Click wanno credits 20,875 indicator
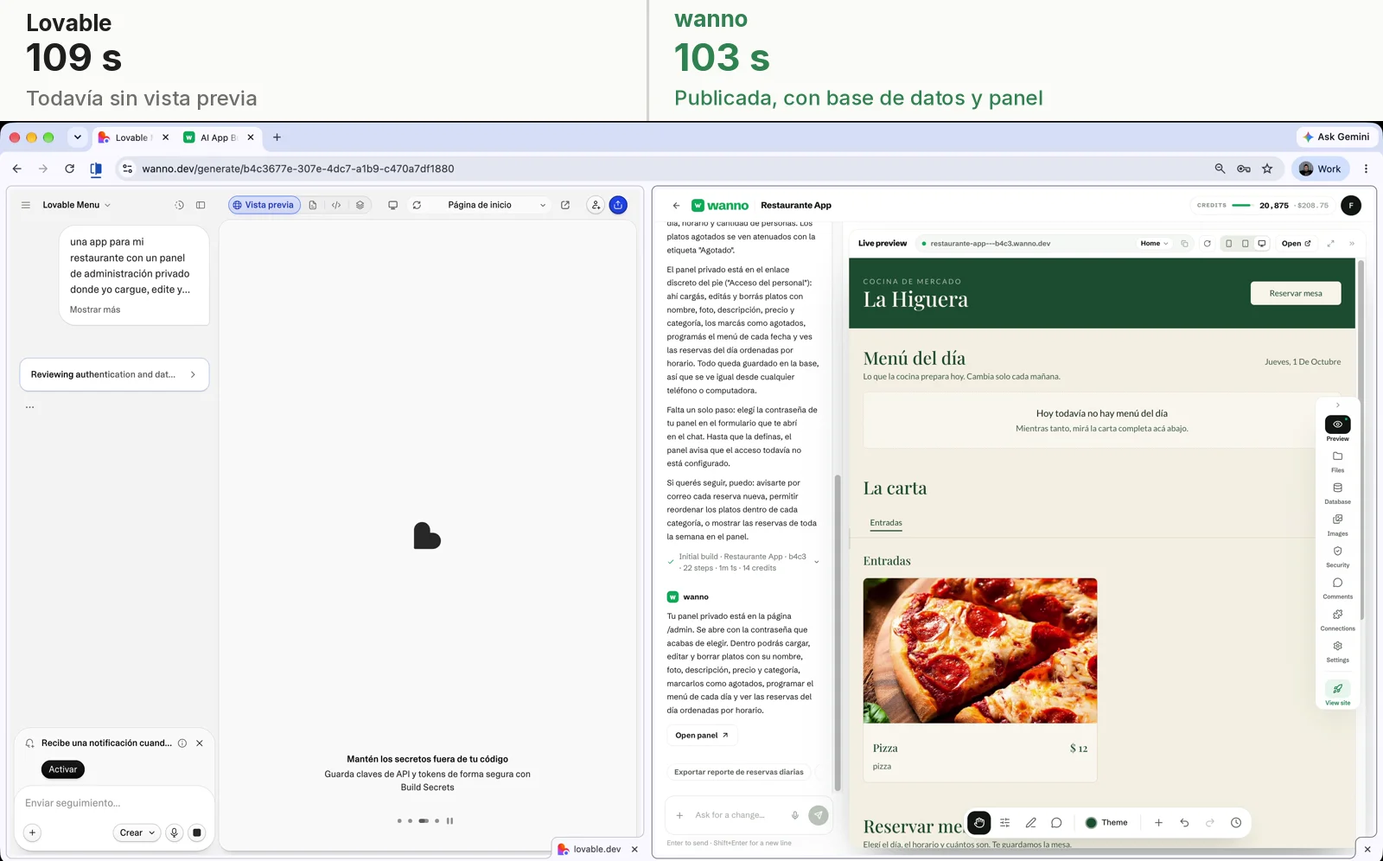The image size is (1383, 861). [x=1262, y=205]
